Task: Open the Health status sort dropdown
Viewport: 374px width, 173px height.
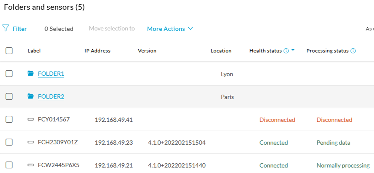Action: (x=292, y=50)
